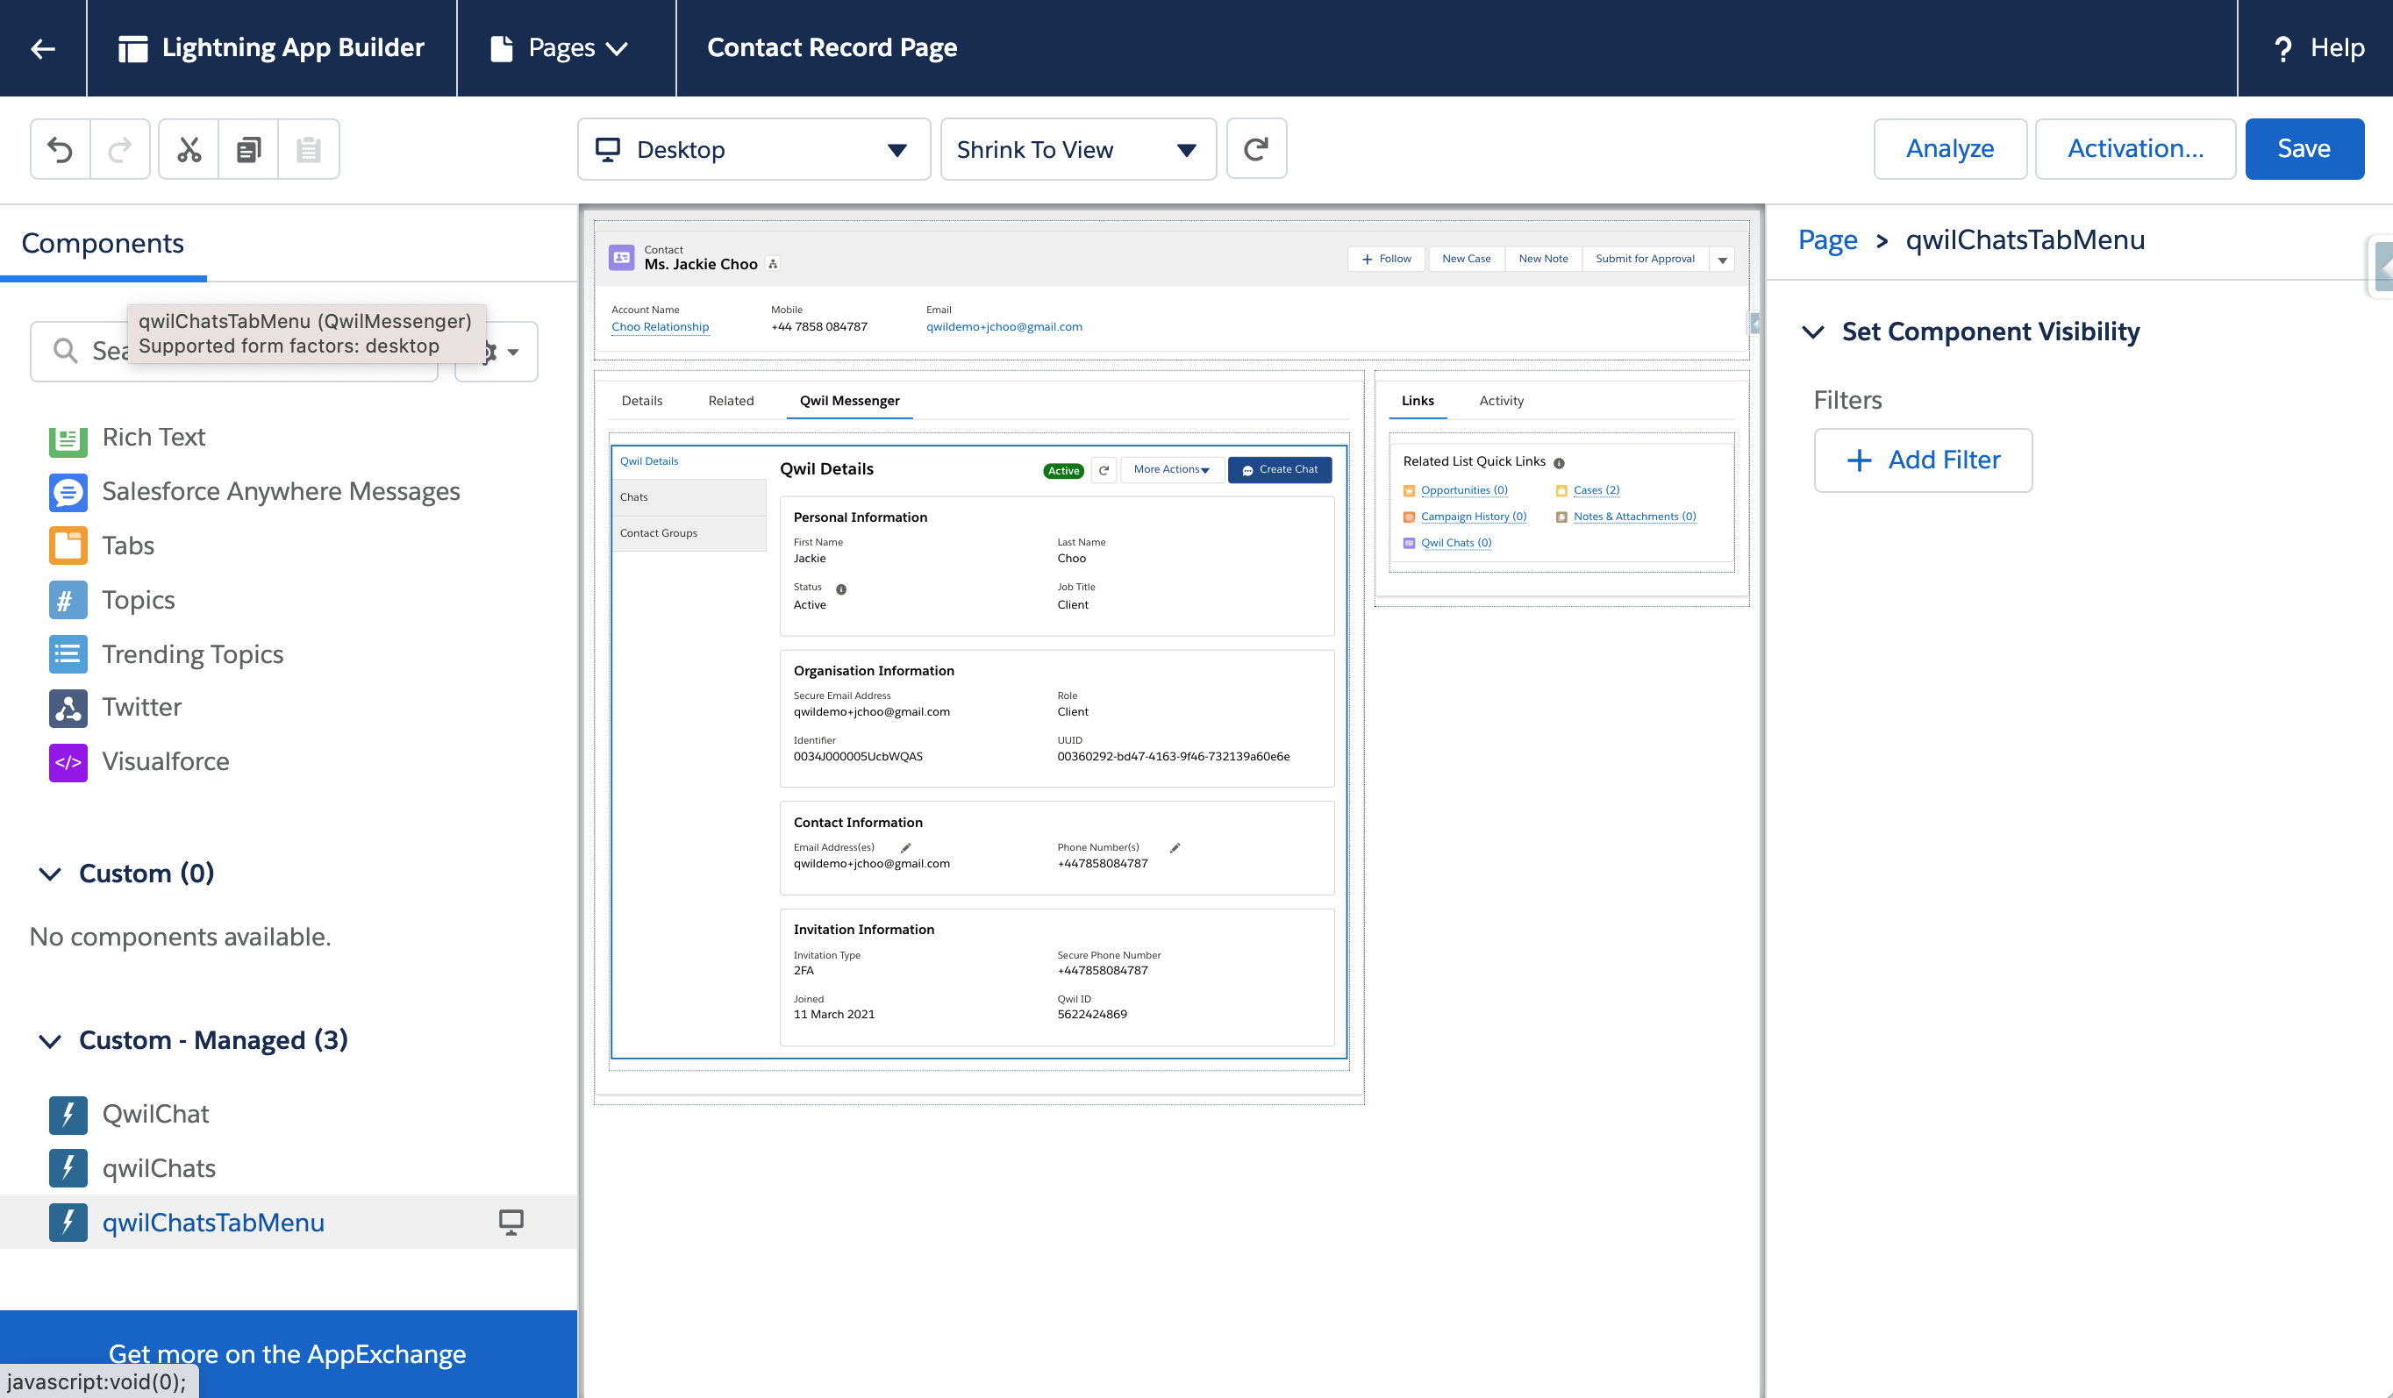This screenshot has width=2393, height=1398.
Task: Click the Analyze button
Action: click(x=1949, y=149)
